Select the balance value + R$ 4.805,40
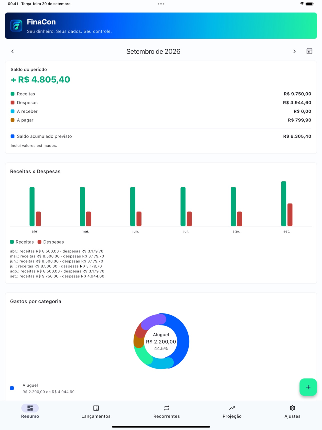The height and width of the screenshot is (430, 322). click(x=40, y=79)
